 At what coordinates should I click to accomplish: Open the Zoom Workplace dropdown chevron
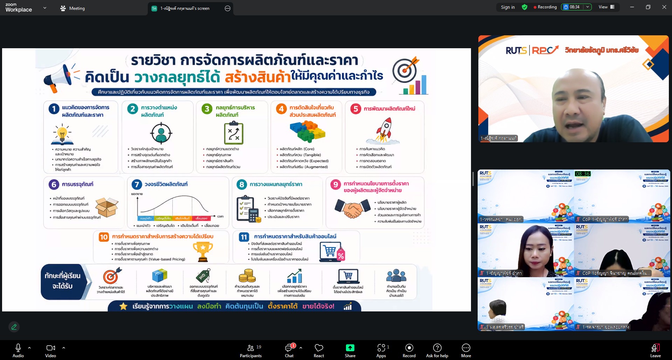click(x=45, y=8)
